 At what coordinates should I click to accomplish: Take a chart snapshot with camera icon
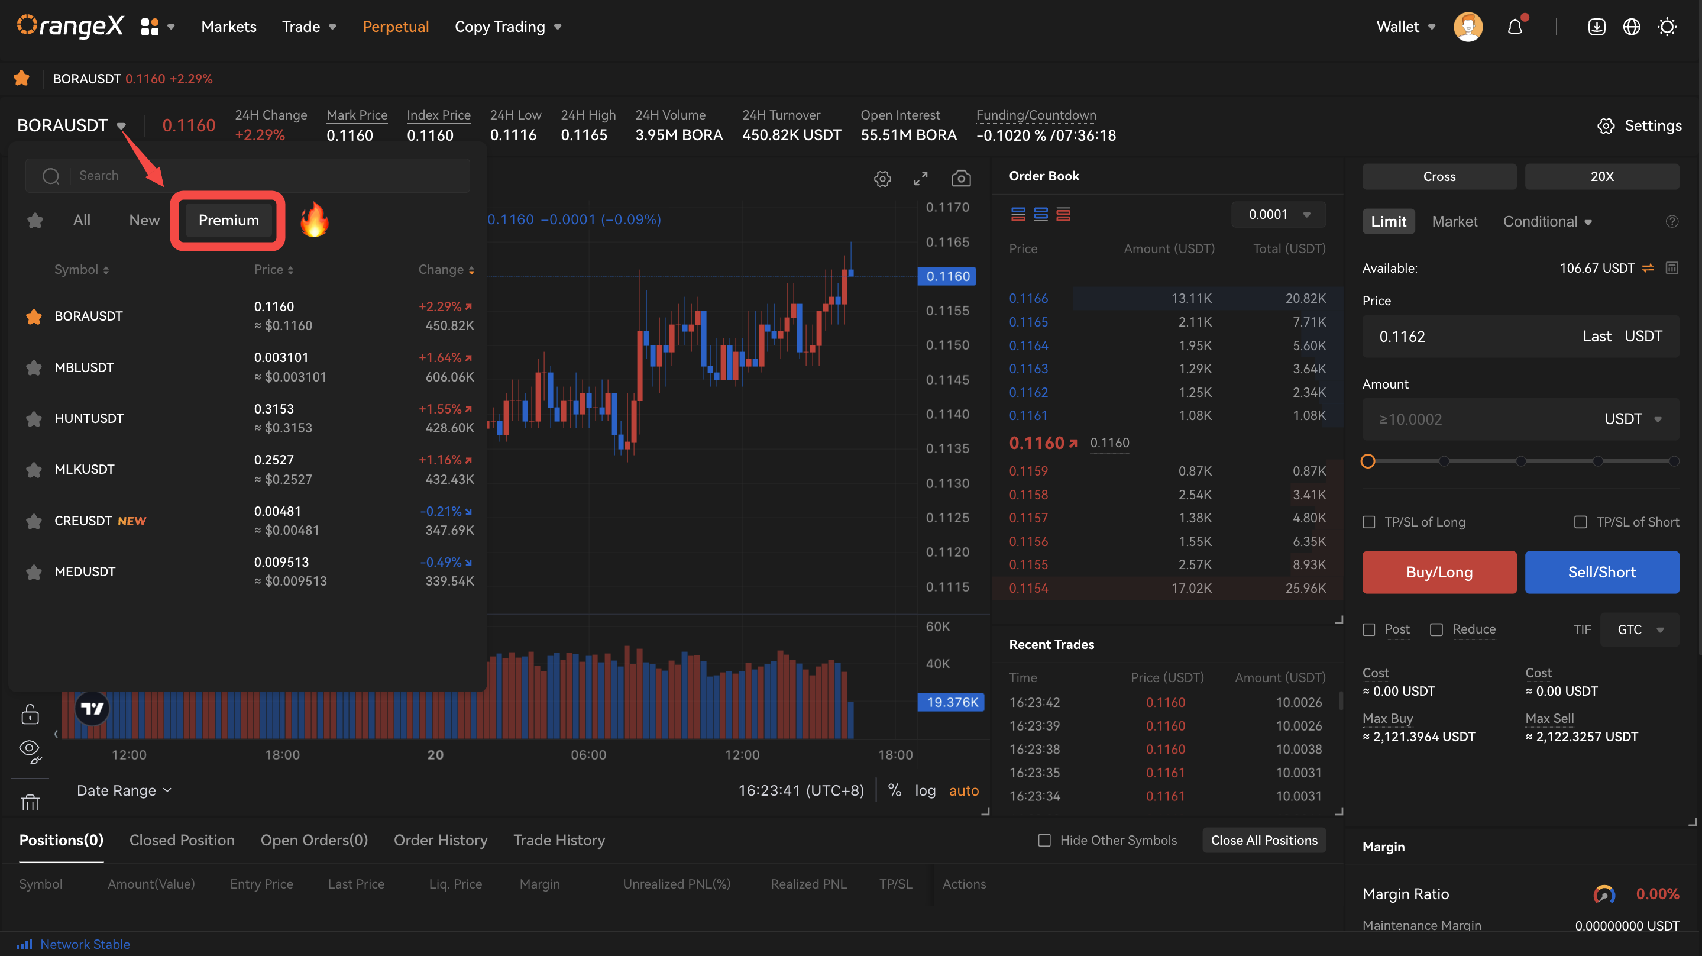point(962,179)
